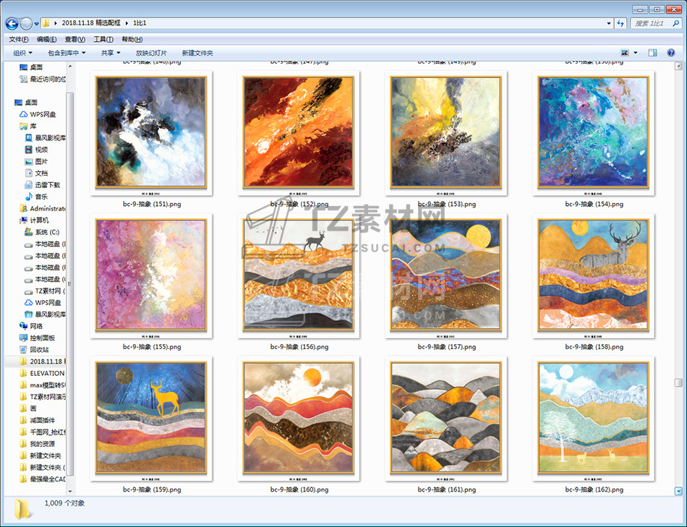Image resolution: width=687 pixels, height=527 pixels.
Task: Open the view options dropdown arrow
Action: [x=636, y=53]
